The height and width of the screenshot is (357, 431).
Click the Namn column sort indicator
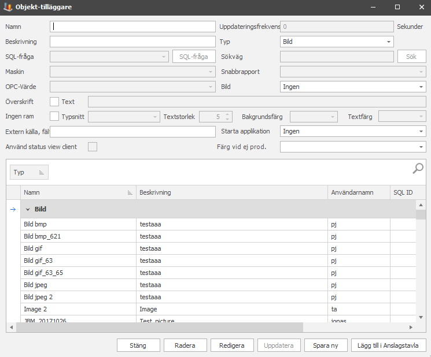coord(130,192)
